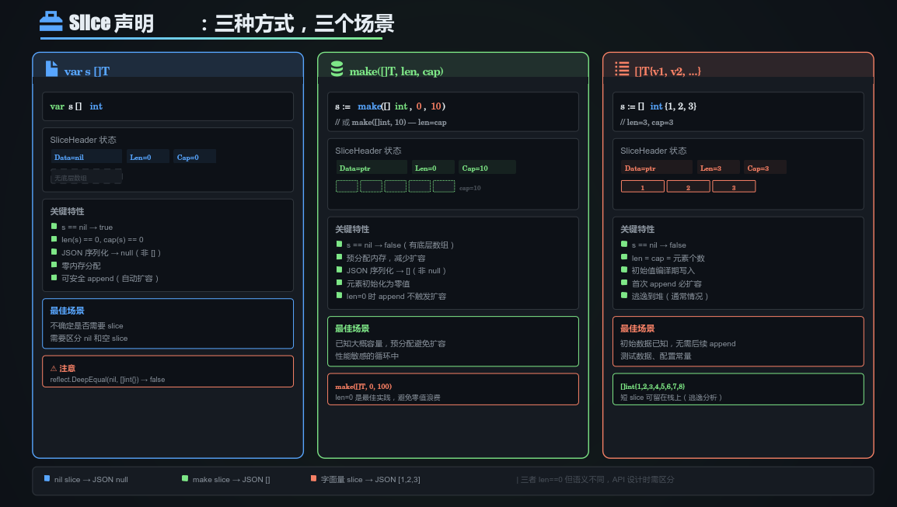Click the '零内存分配' bullet
The width and height of the screenshot is (897, 507).
(x=82, y=266)
